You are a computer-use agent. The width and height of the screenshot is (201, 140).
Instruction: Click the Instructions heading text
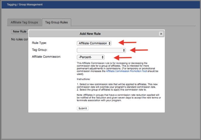[x=84, y=79]
